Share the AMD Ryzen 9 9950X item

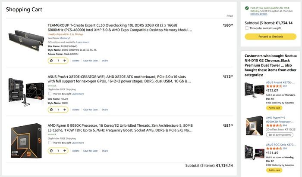[105, 151]
